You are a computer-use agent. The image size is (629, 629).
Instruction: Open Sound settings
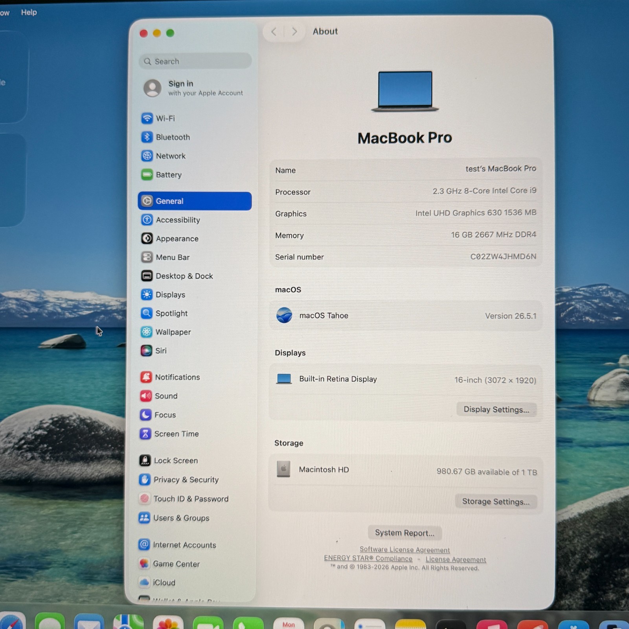195,396
